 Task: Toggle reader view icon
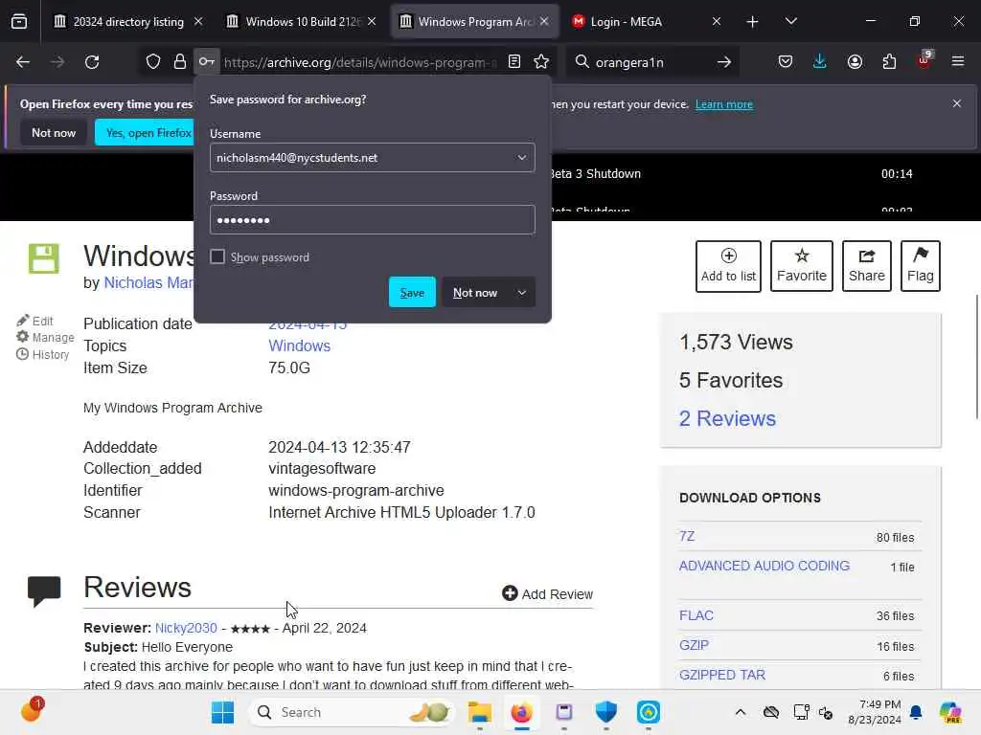point(514,62)
